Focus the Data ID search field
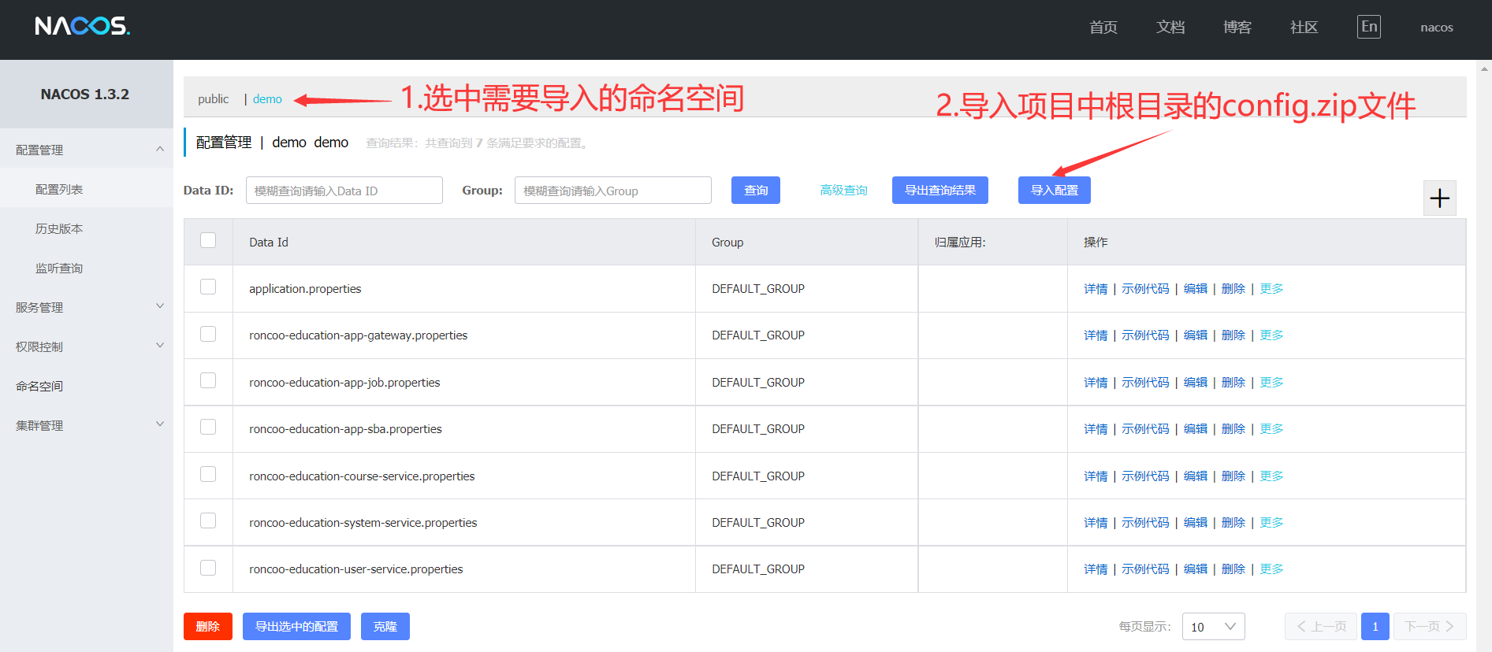The image size is (1492, 652). pos(344,191)
